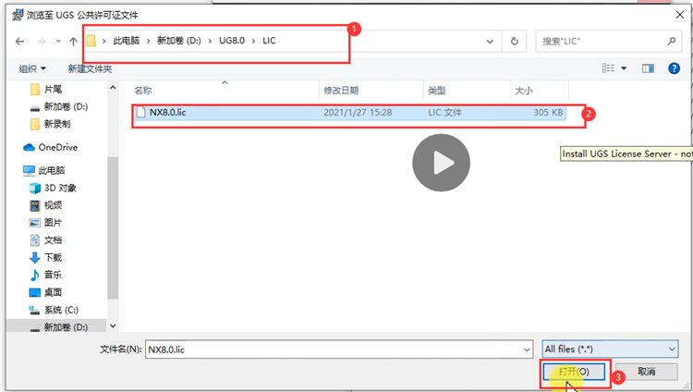Image resolution: width=693 pixels, height=392 pixels.
Task: Go back using the left arrow
Action: pos(20,42)
